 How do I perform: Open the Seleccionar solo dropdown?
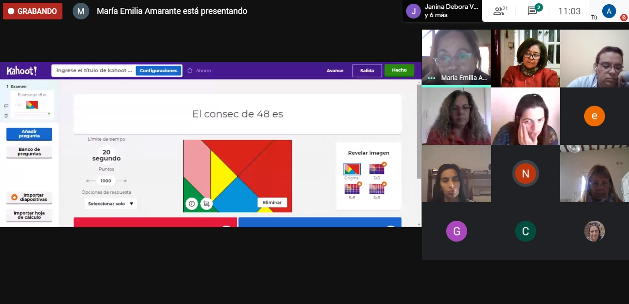point(111,204)
